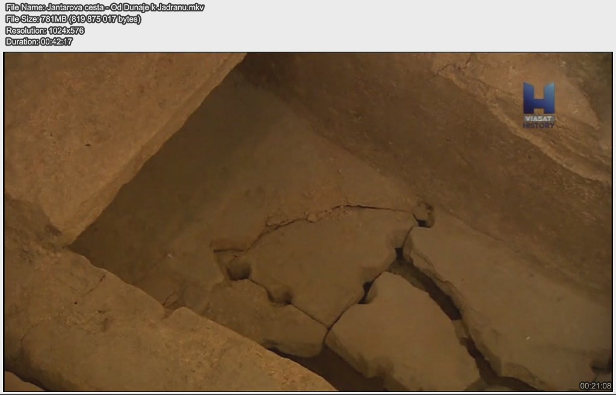Click the VIASAT word in channel logo
Viewport: 616px width, 395px height.
(538, 118)
